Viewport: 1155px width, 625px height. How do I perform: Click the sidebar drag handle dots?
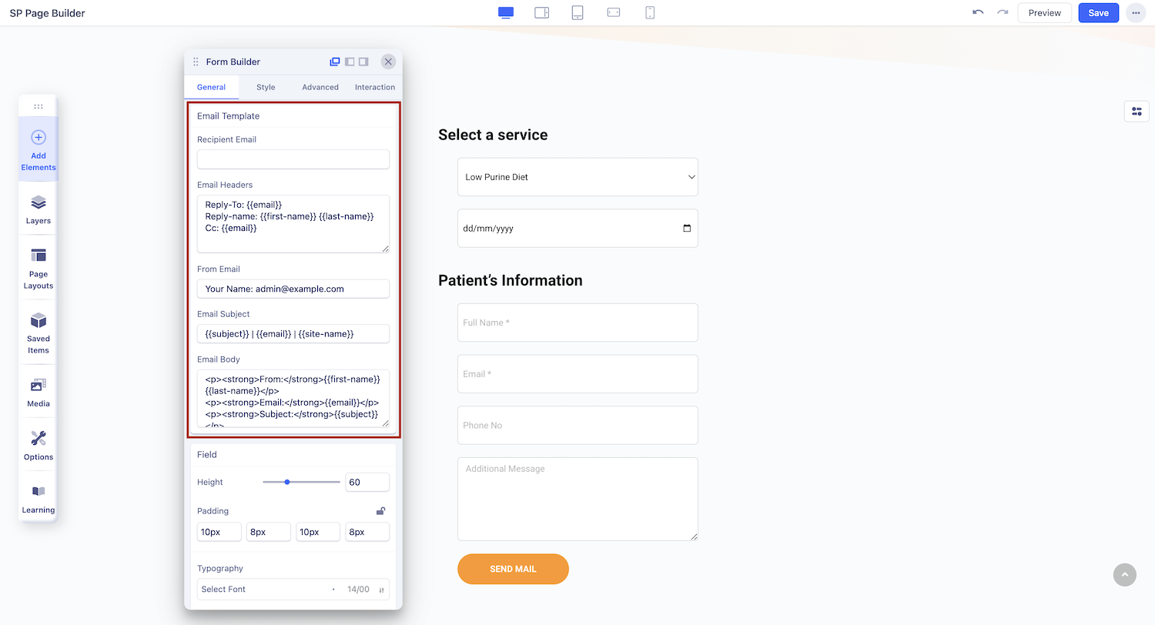coord(38,106)
